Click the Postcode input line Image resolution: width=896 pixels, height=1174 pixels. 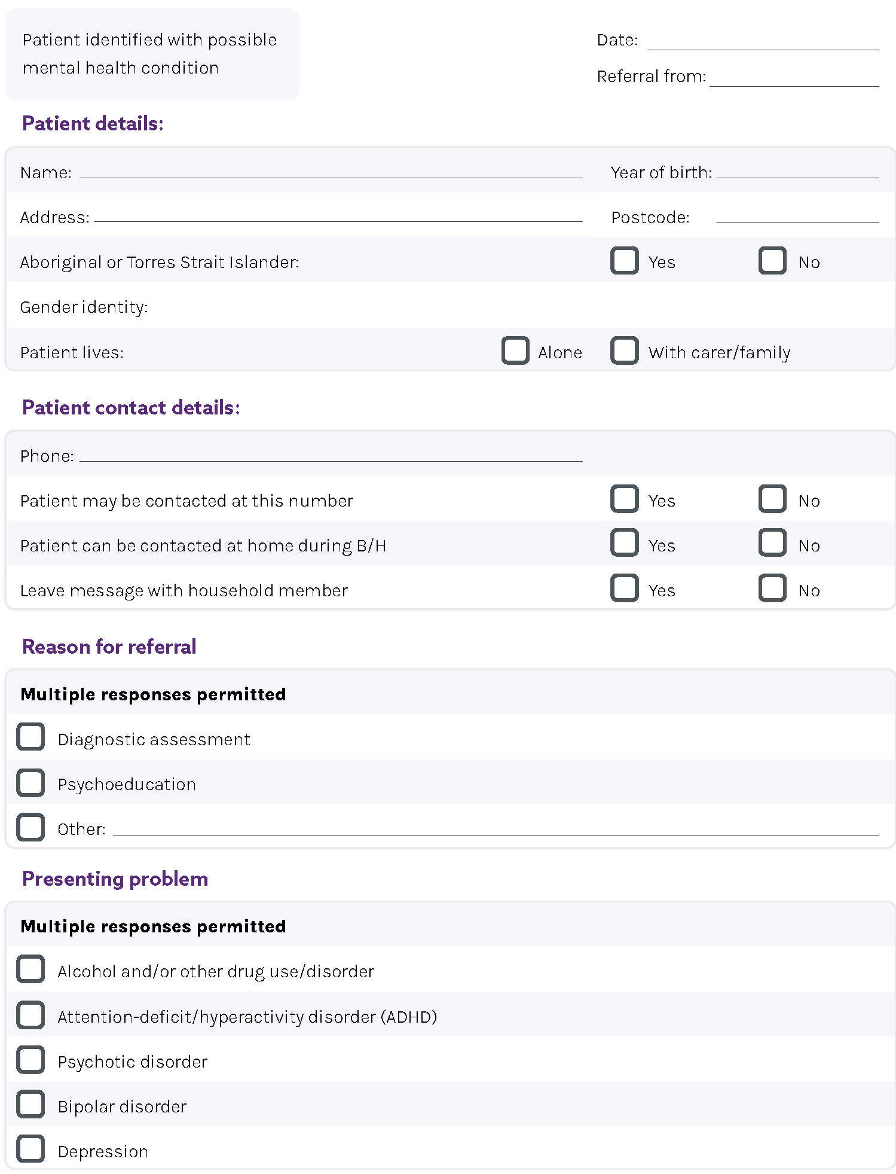[797, 216]
